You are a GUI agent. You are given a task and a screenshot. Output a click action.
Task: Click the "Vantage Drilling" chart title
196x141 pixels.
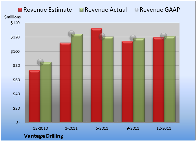(x=44, y=136)
